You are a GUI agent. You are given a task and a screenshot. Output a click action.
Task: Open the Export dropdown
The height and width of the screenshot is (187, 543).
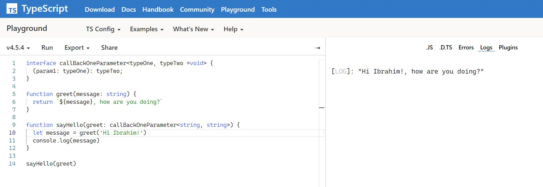(x=77, y=47)
